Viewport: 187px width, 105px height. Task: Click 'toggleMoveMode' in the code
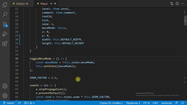pos(40,59)
